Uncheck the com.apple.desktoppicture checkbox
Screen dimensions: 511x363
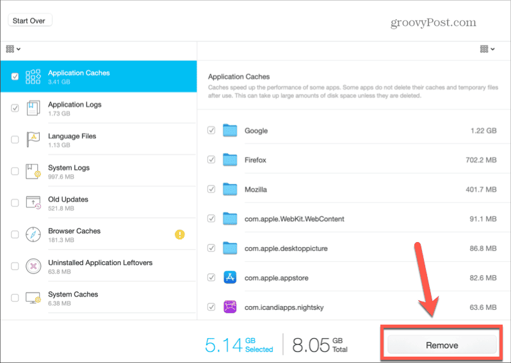pyautogui.click(x=211, y=248)
